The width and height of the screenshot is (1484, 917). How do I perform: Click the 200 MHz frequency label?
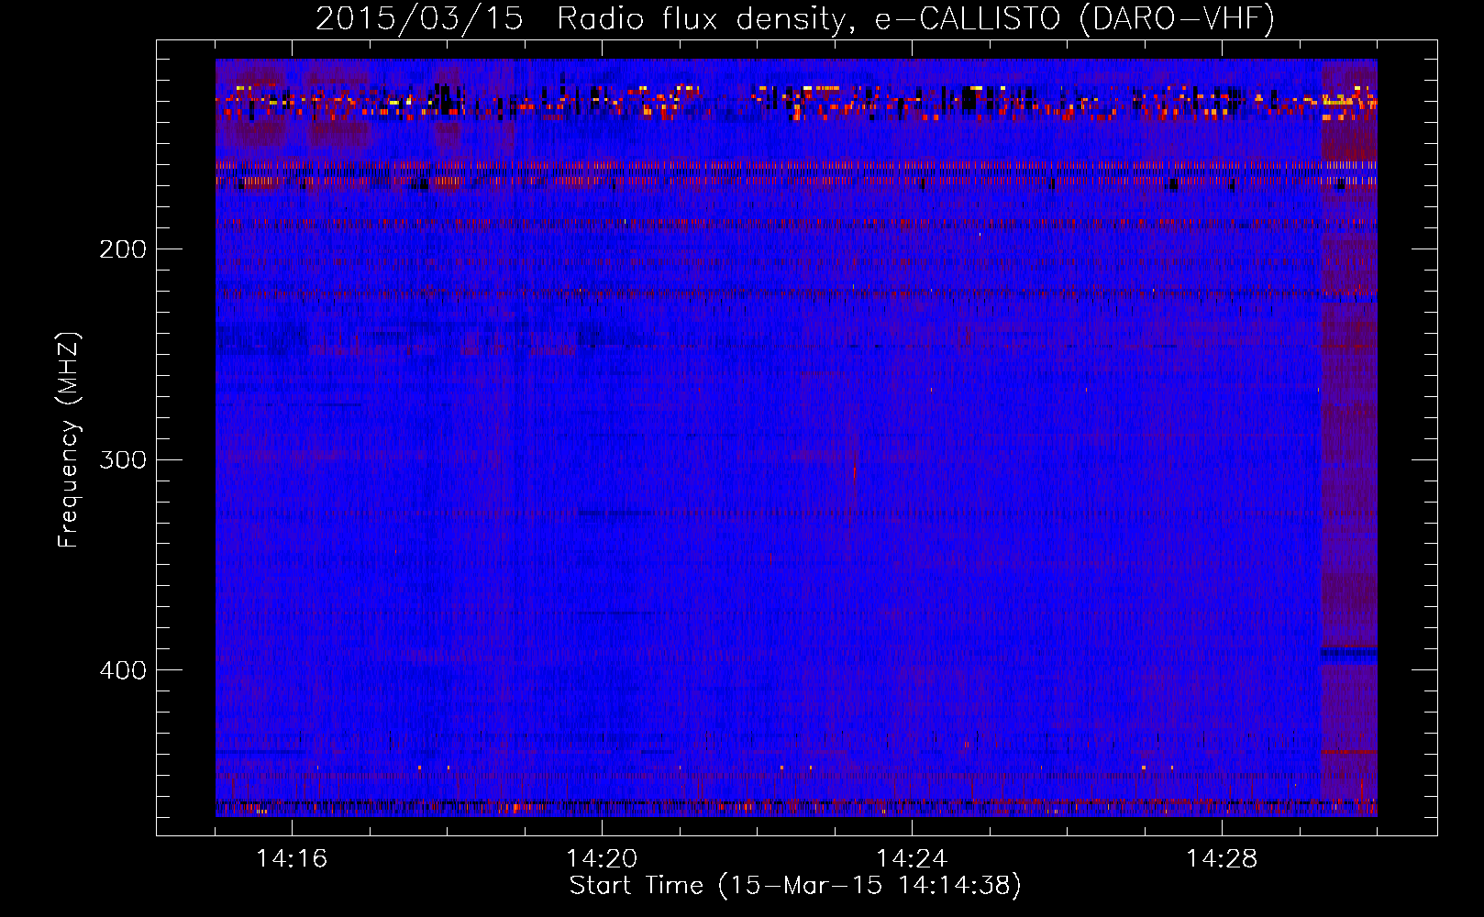pyautogui.click(x=123, y=249)
